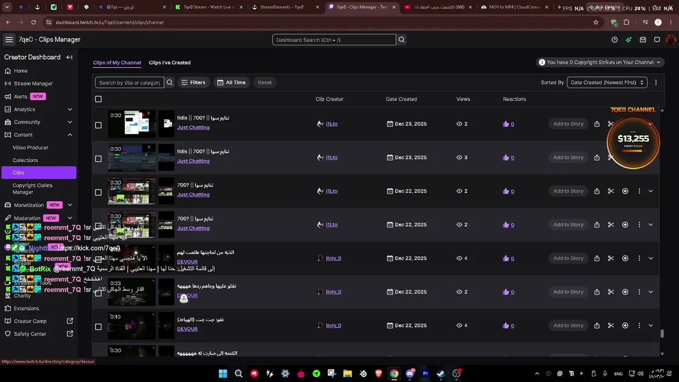The image size is (679, 382).
Task: Tick the select-all clips checkbox
Action: click(x=98, y=99)
